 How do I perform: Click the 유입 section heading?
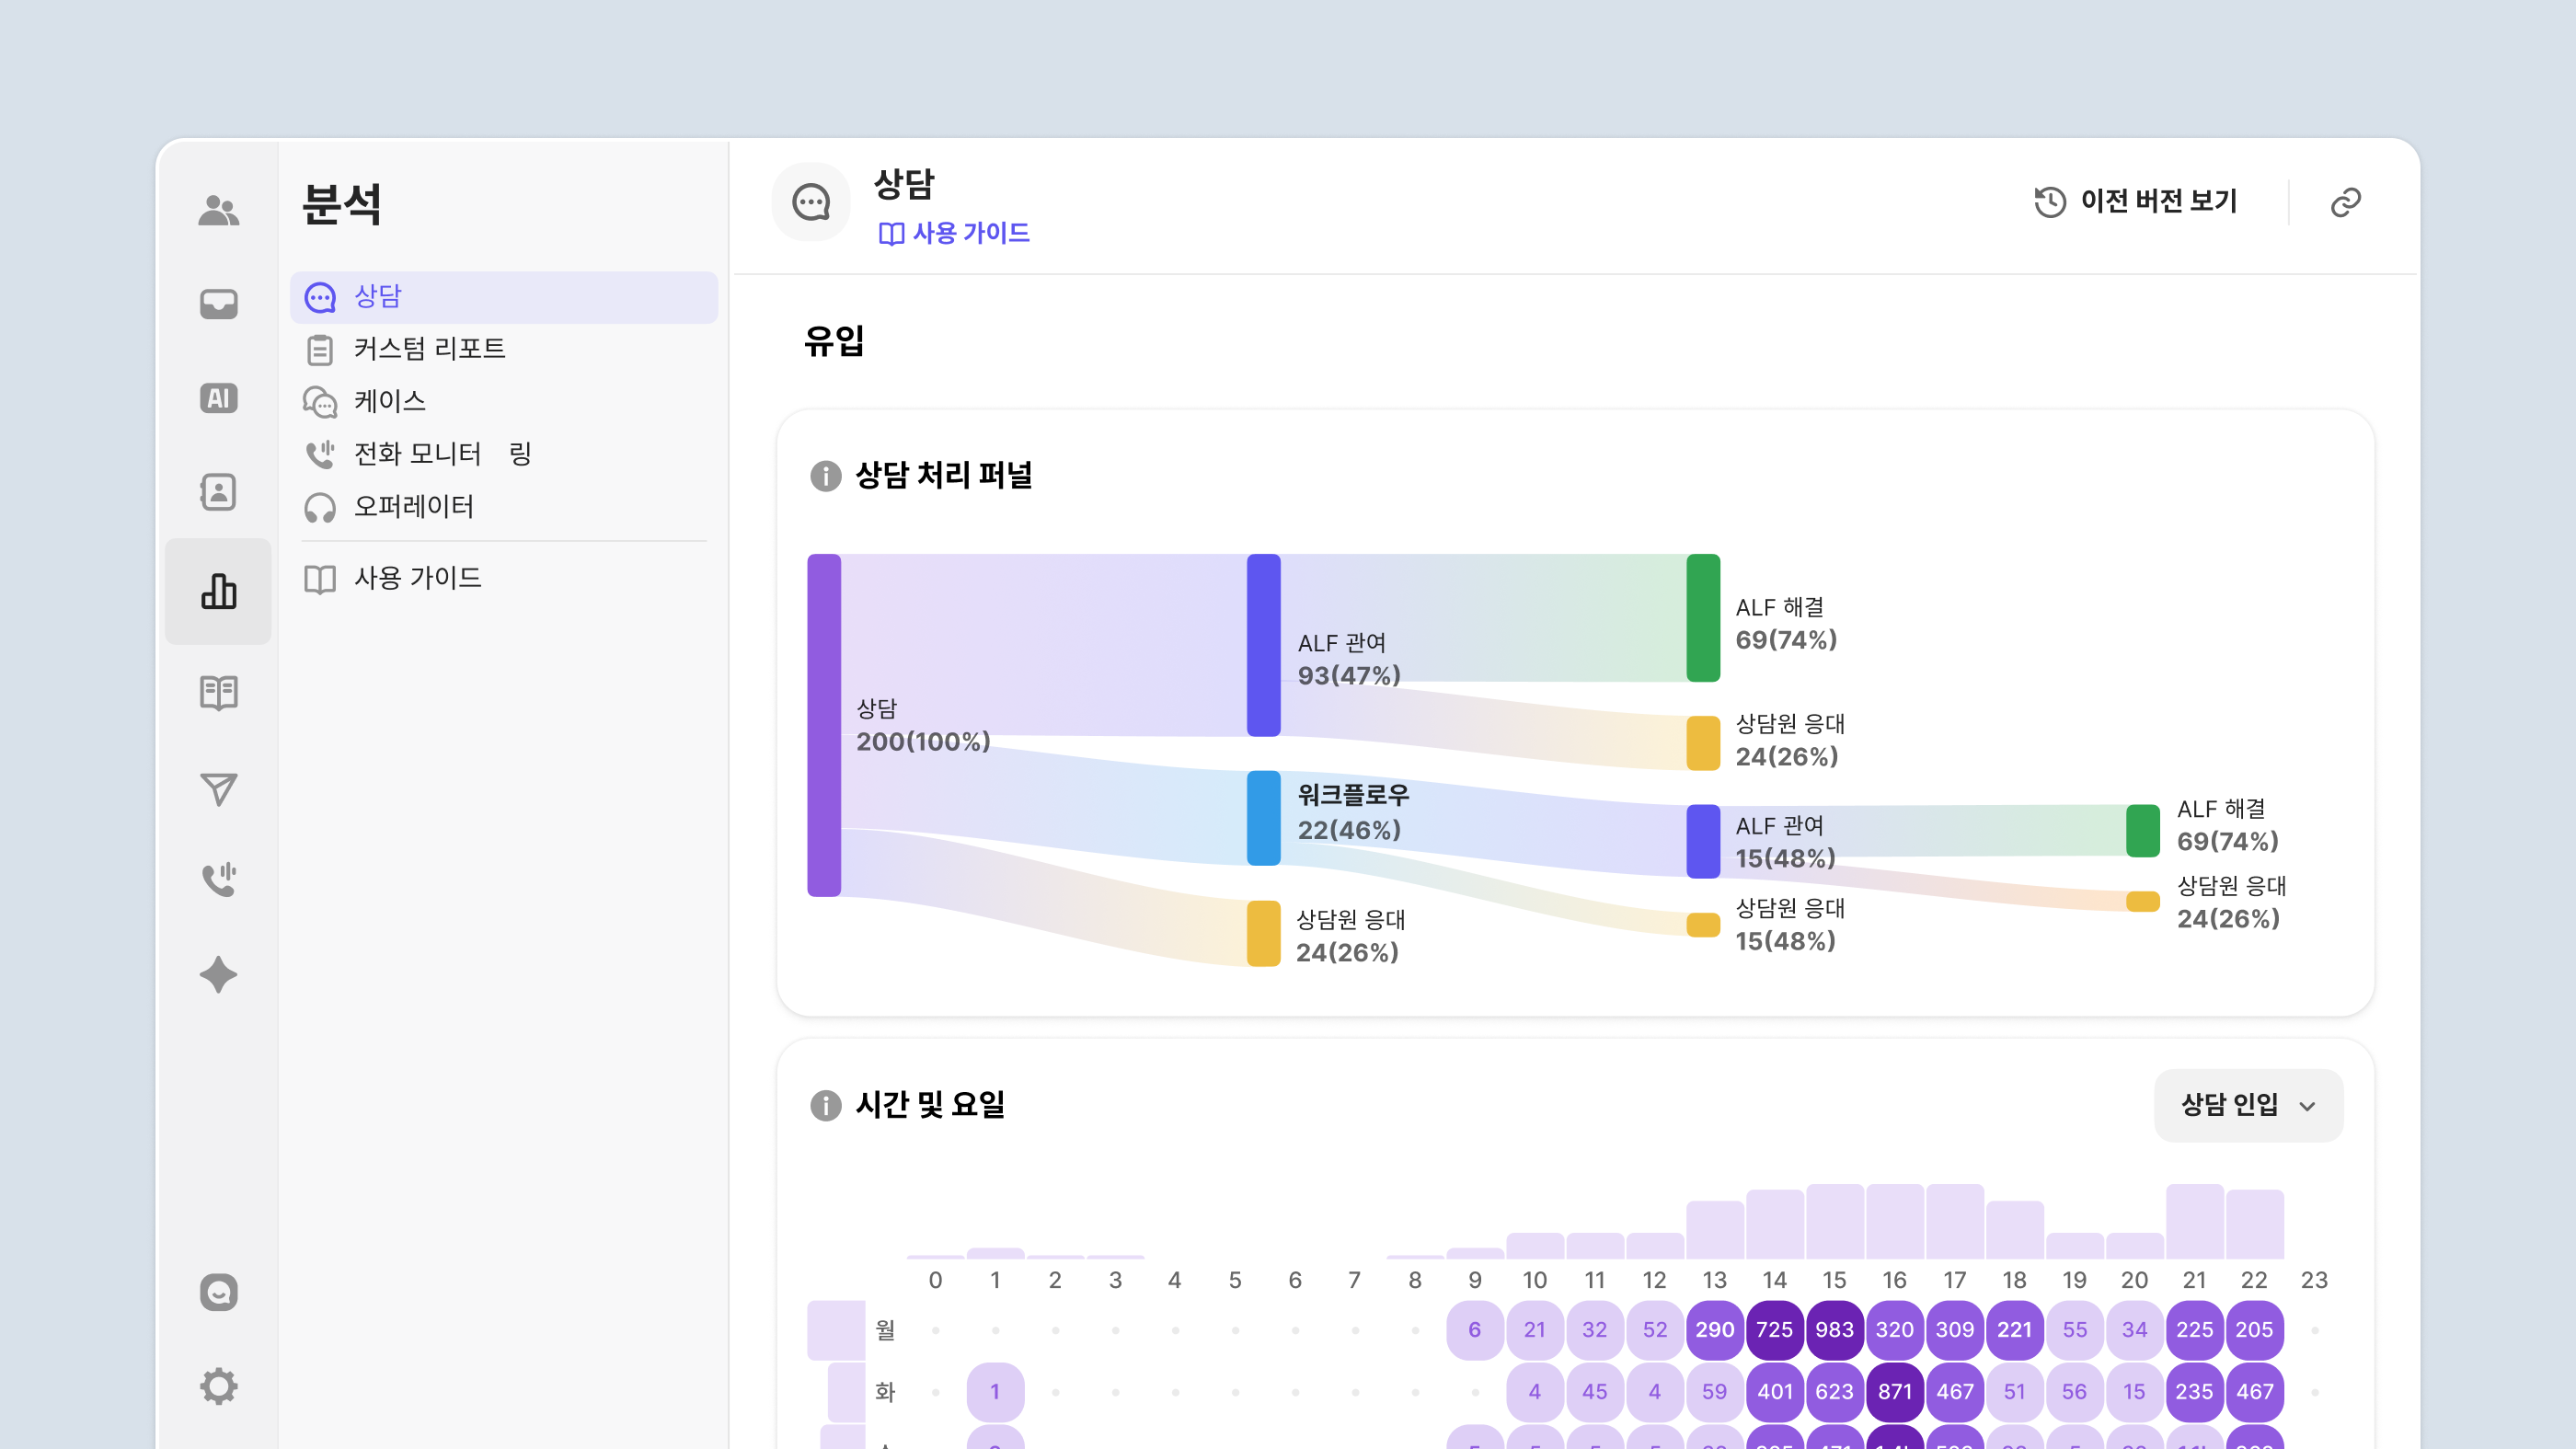point(834,341)
